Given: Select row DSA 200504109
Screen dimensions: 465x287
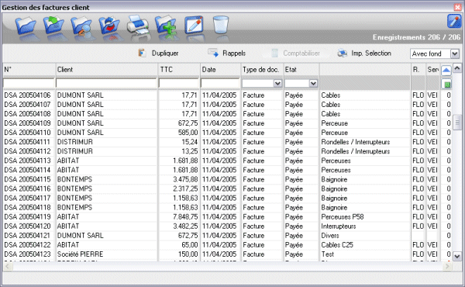Looking at the screenshot, I should [227, 123].
